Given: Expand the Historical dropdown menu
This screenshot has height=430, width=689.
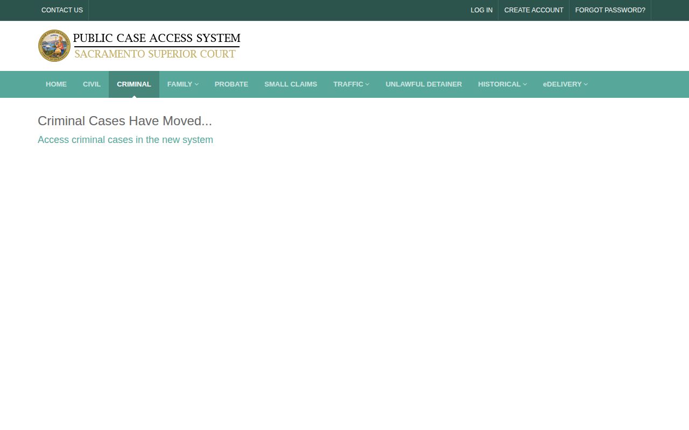Looking at the screenshot, I should click(502, 84).
